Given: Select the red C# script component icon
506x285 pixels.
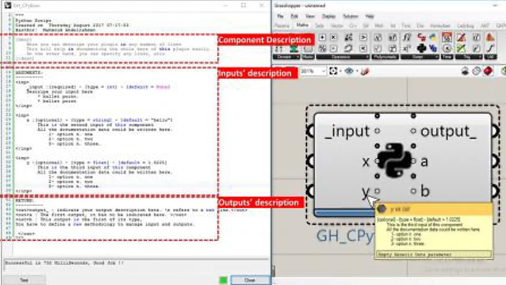Looking at the screenshot, I should click(x=421, y=38).
